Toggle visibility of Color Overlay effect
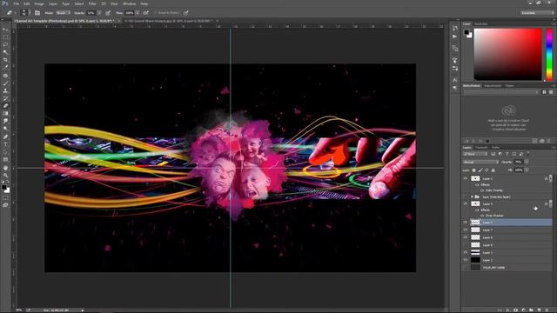 coord(482,190)
